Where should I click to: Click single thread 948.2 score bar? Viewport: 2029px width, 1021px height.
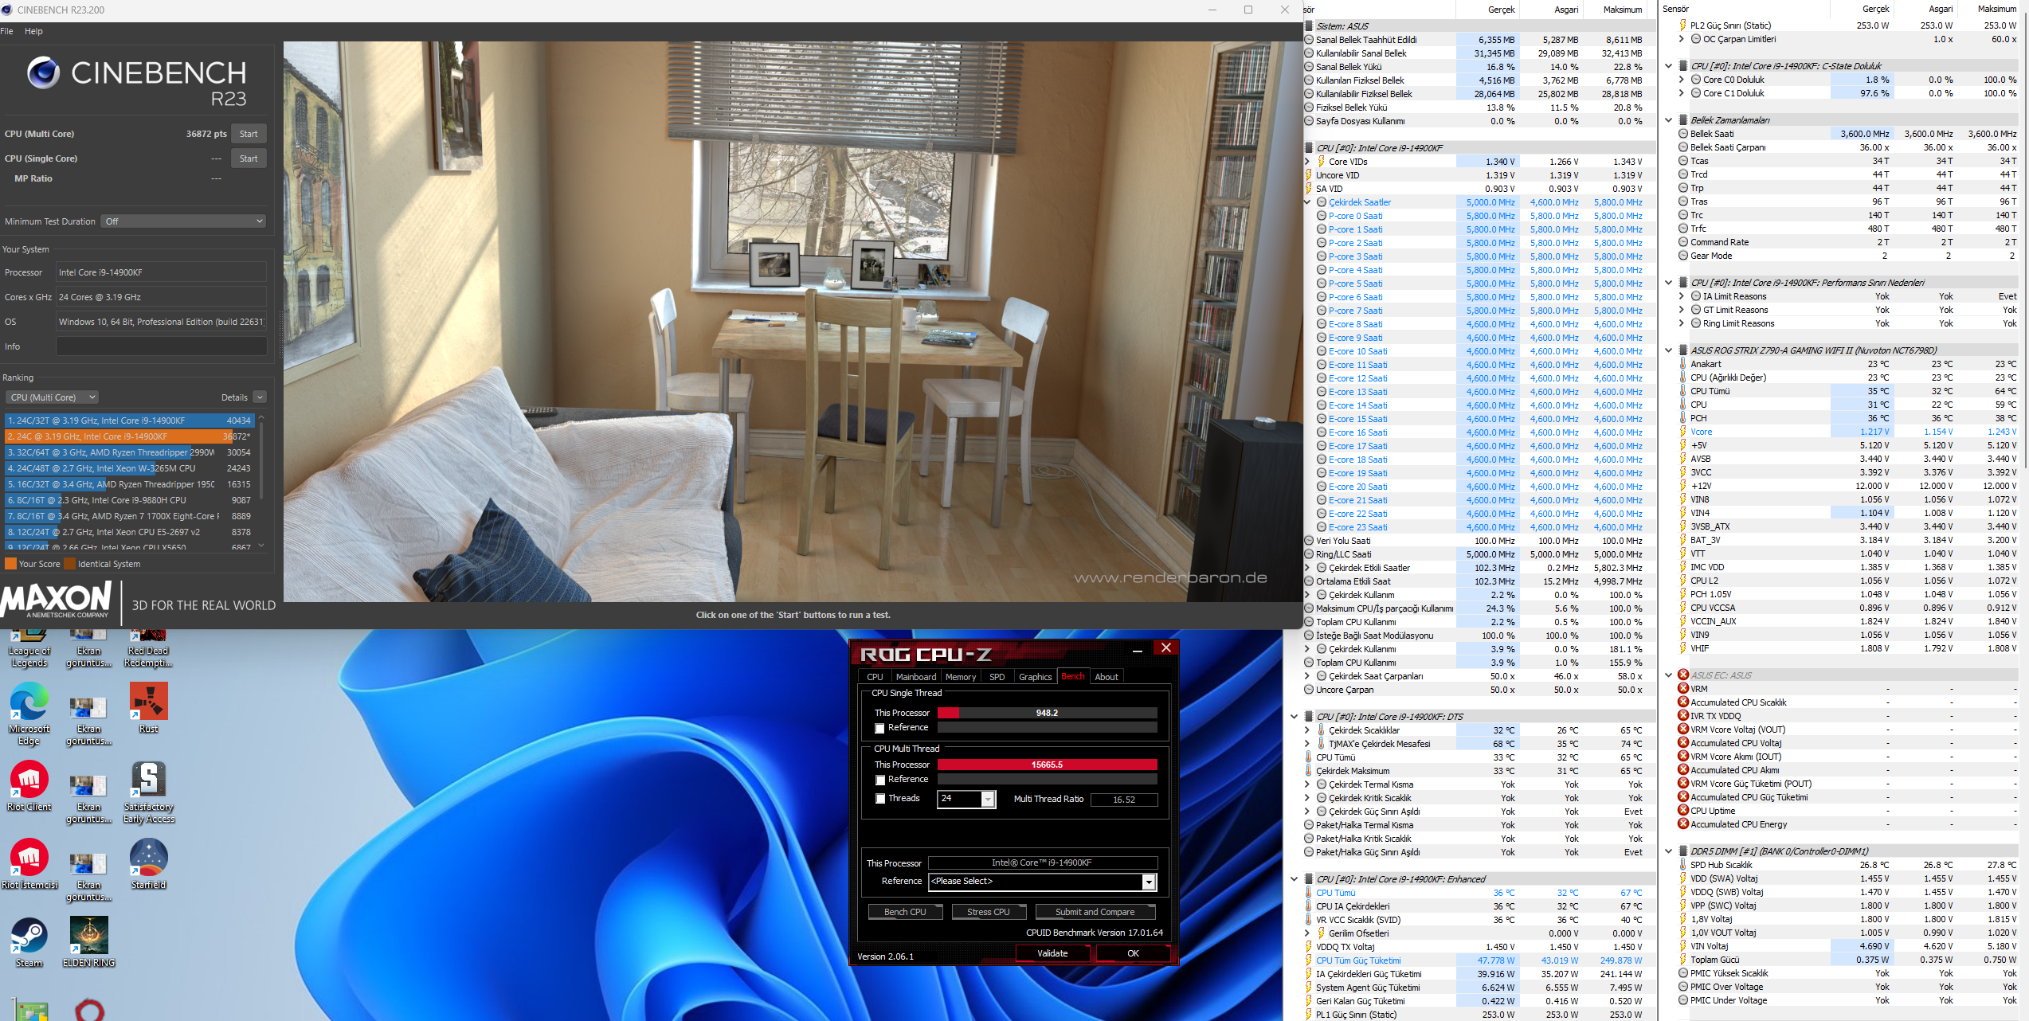tap(1047, 713)
